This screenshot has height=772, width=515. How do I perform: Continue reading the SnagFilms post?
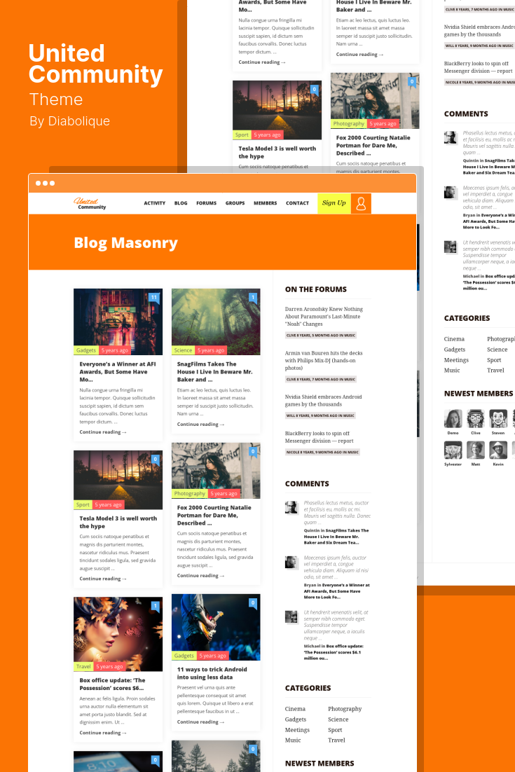pyautogui.click(x=201, y=424)
